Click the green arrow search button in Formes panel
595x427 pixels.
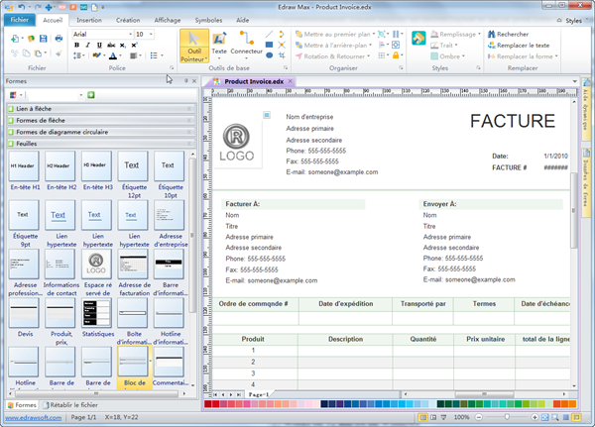pos(91,95)
